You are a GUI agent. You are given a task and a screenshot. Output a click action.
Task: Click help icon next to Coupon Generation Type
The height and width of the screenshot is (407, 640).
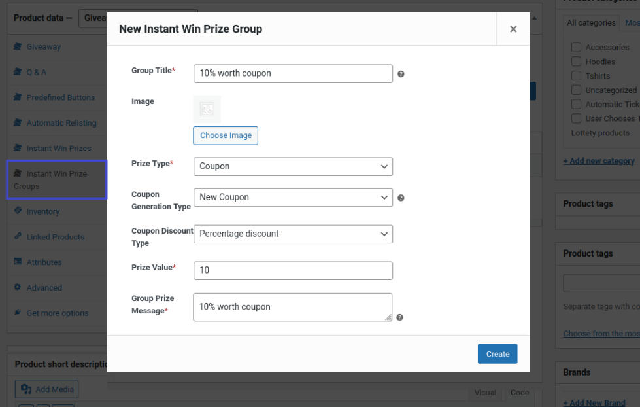point(401,198)
